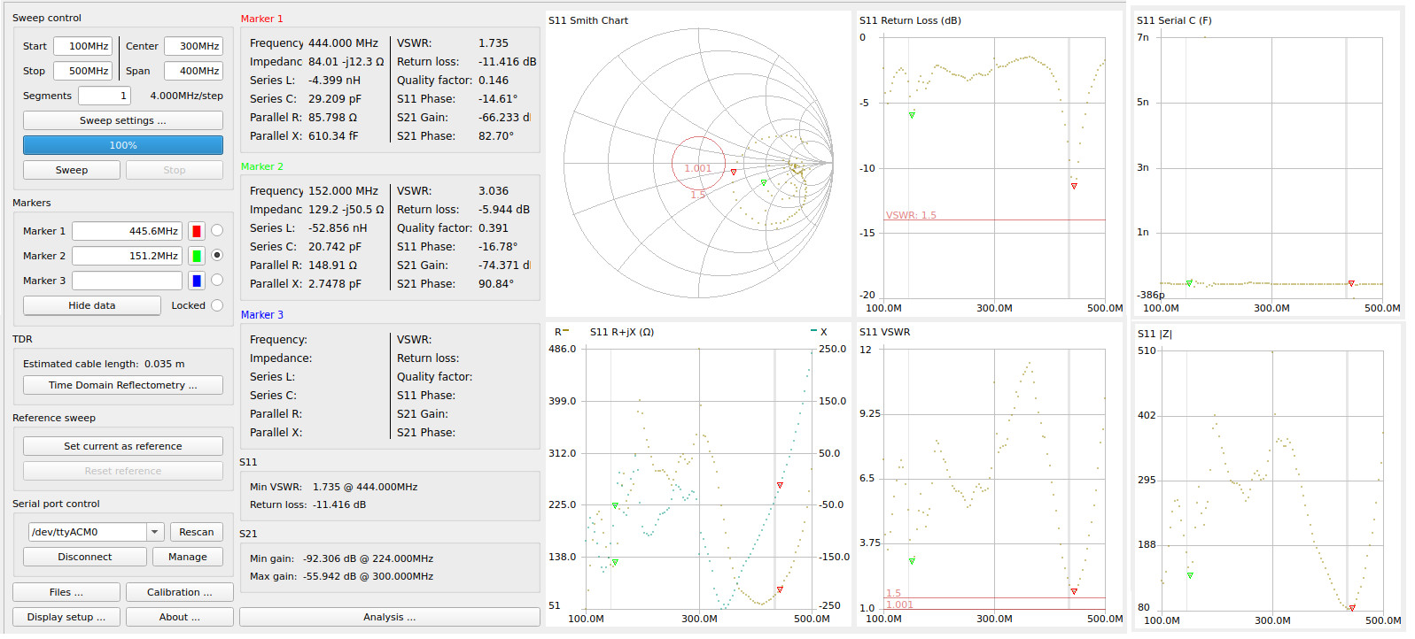
Task: Click the 4.000MHz/step label
Action: 186,96
